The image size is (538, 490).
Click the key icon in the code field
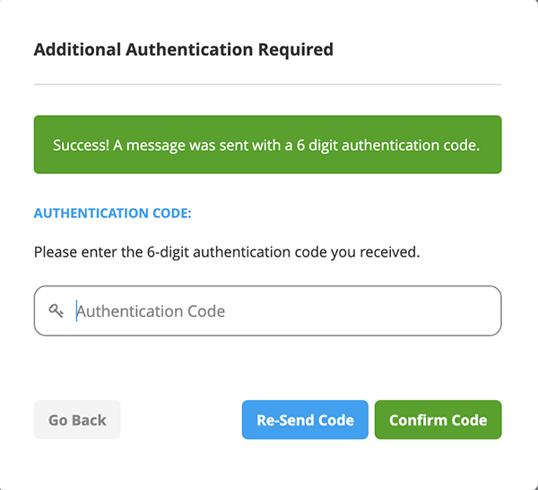[56, 311]
